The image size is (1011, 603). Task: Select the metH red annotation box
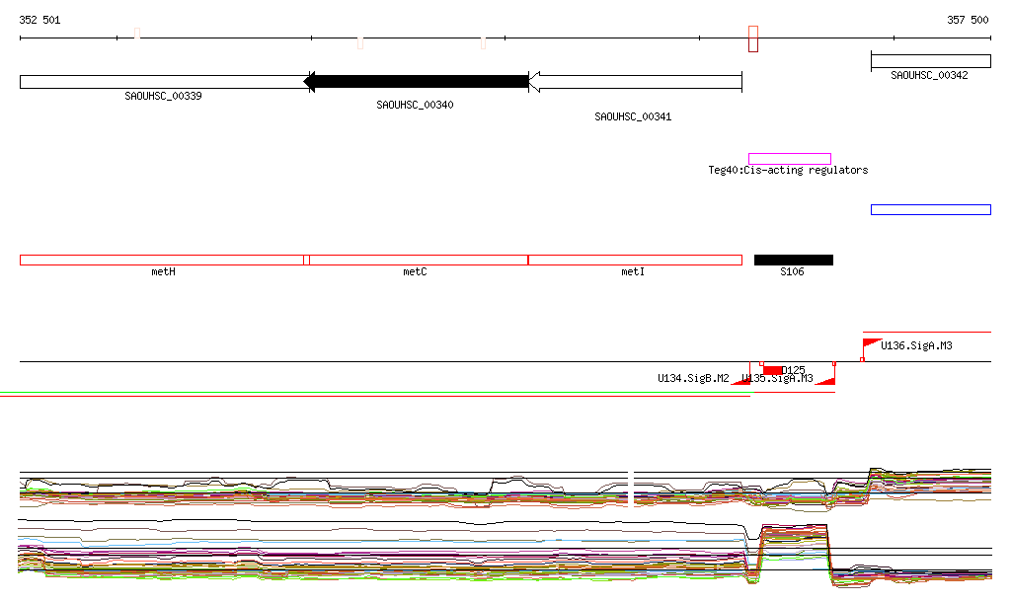tap(162, 260)
